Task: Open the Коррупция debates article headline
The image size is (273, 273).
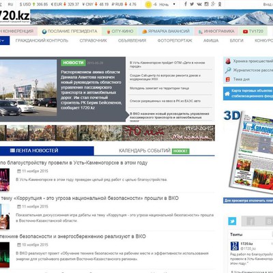Action: pos(89,198)
